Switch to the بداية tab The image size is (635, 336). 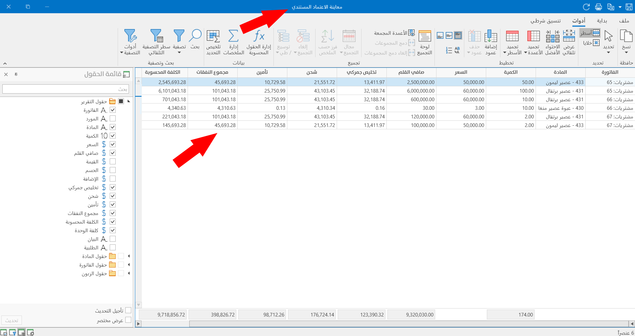coord(602,21)
